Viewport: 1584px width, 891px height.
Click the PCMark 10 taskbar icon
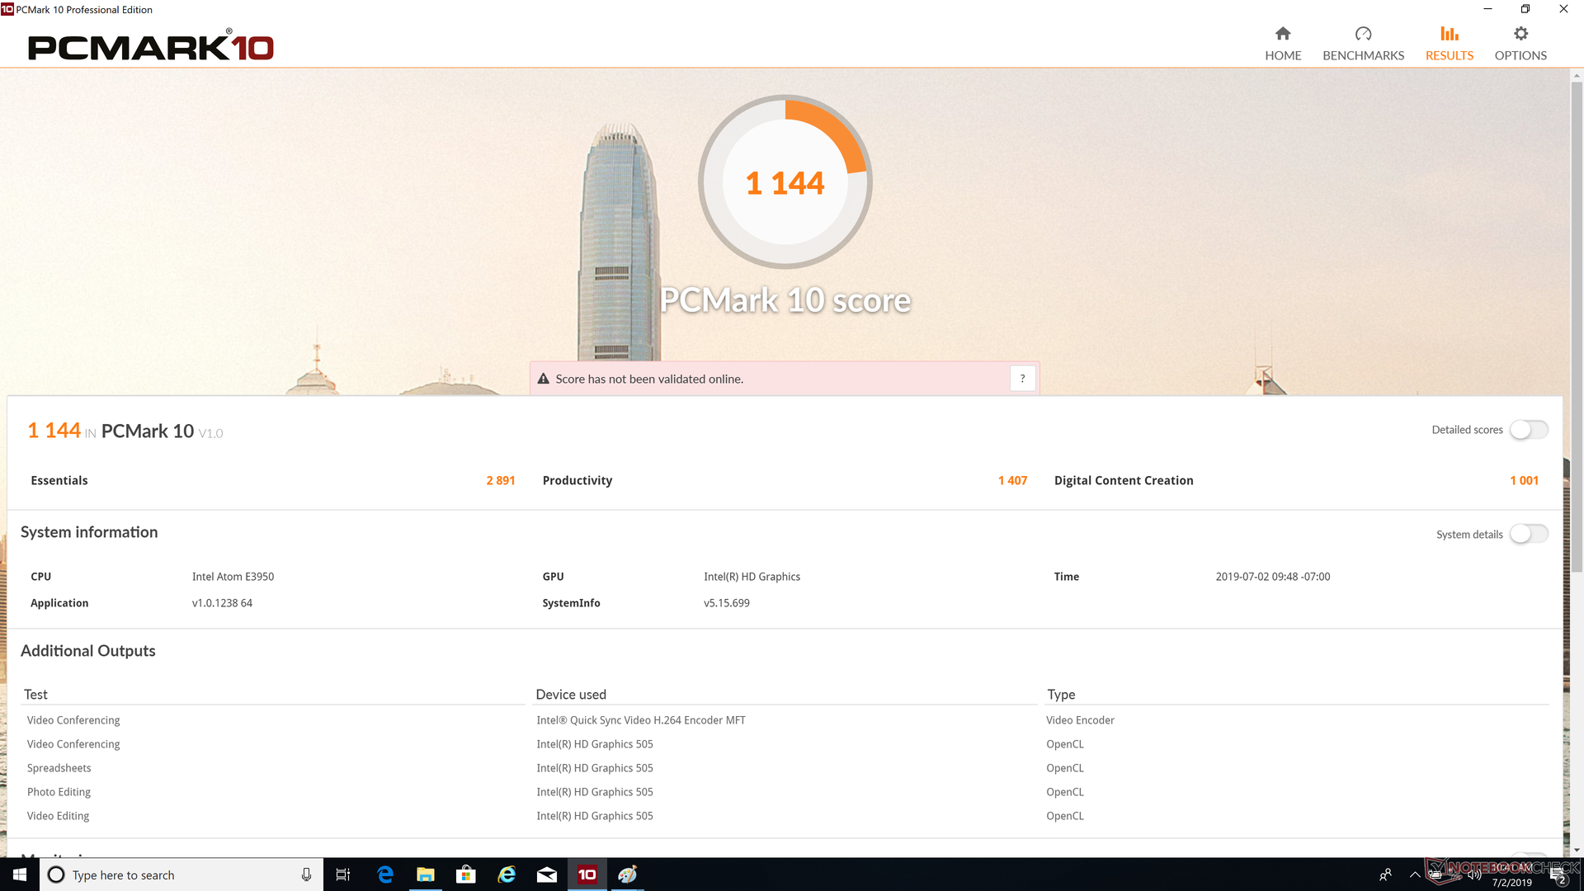pyautogui.click(x=587, y=874)
